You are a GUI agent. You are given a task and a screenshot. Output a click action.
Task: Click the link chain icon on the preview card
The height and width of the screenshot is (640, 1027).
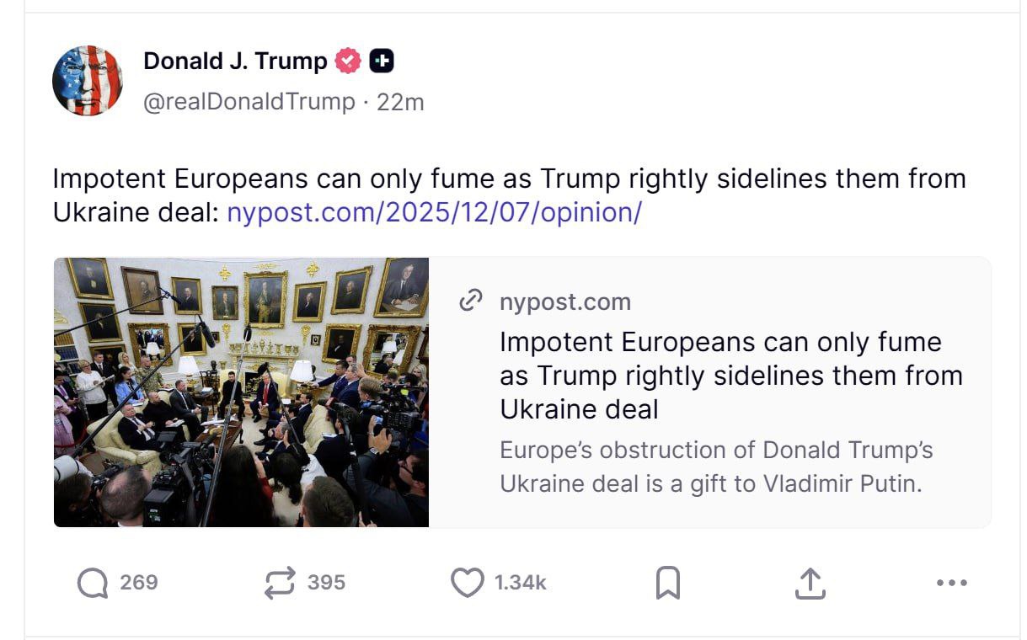(471, 301)
